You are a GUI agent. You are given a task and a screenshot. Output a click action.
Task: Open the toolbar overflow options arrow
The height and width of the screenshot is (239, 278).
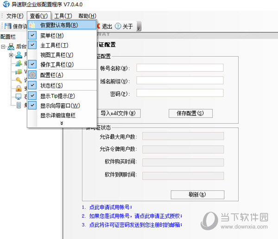click(139, 26)
